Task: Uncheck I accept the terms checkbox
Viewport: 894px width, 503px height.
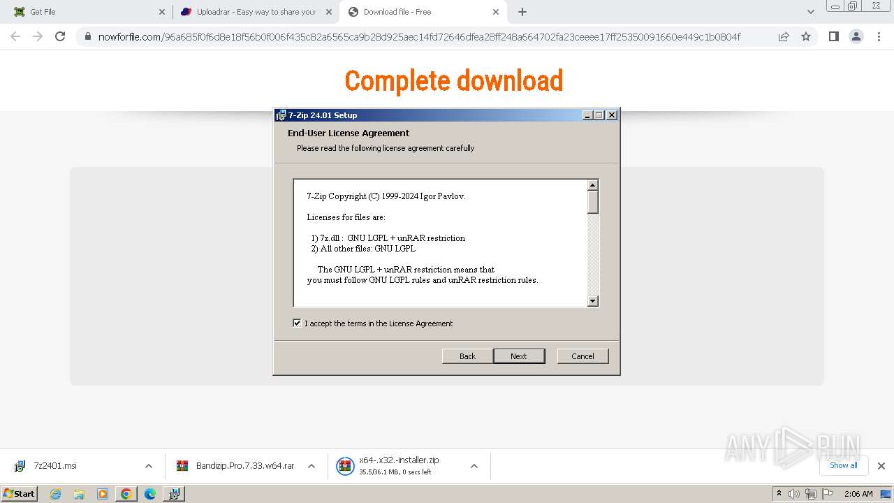Action: pyautogui.click(x=297, y=323)
